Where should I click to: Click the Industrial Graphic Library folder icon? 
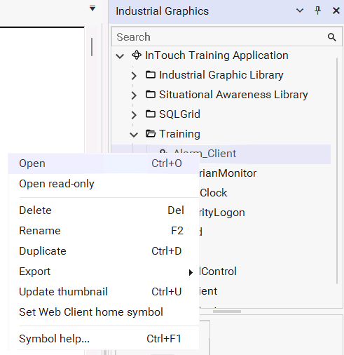[151, 75]
